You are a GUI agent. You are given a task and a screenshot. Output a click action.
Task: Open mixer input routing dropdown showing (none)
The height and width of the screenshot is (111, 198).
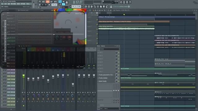[109, 49]
